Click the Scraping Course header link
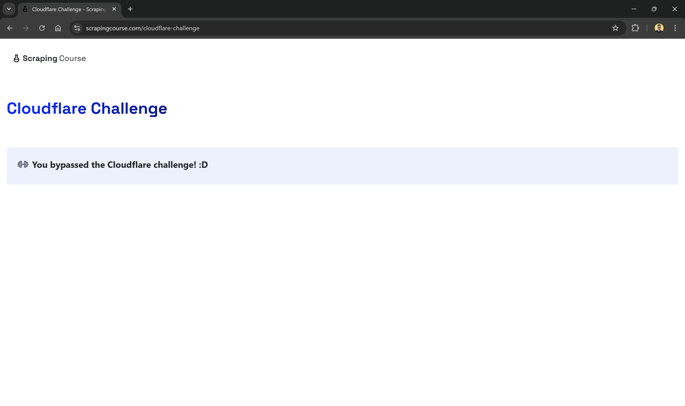Viewport: 685px width, 406px height. click(49, 58)
